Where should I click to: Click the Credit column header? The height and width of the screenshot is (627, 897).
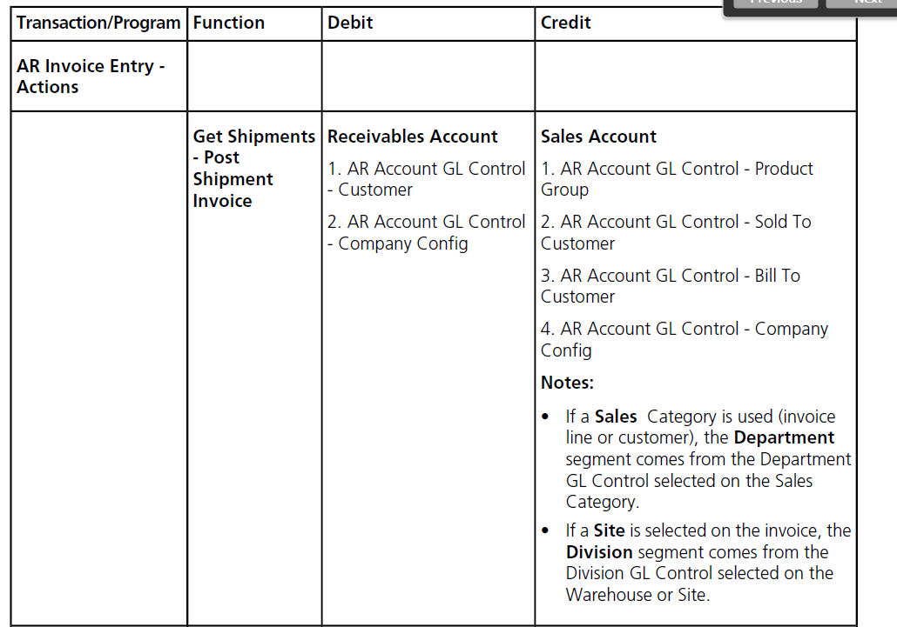pos(566,23)
